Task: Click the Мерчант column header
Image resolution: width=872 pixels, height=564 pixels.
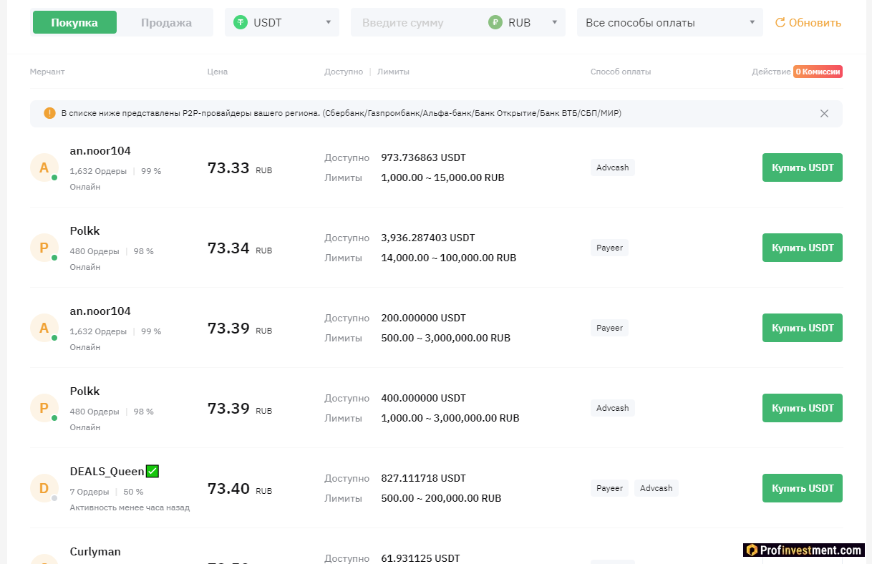Action: pos(47,72)
